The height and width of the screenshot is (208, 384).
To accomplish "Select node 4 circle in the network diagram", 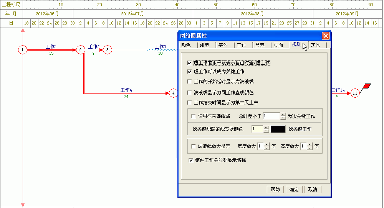I will [x=174, y=93].
